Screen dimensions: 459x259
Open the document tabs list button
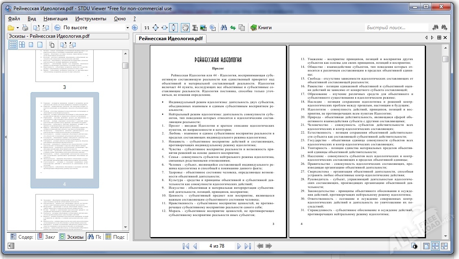(x=439, y=37)
